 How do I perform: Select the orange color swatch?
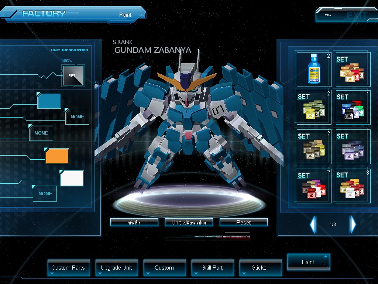(57, 156)
